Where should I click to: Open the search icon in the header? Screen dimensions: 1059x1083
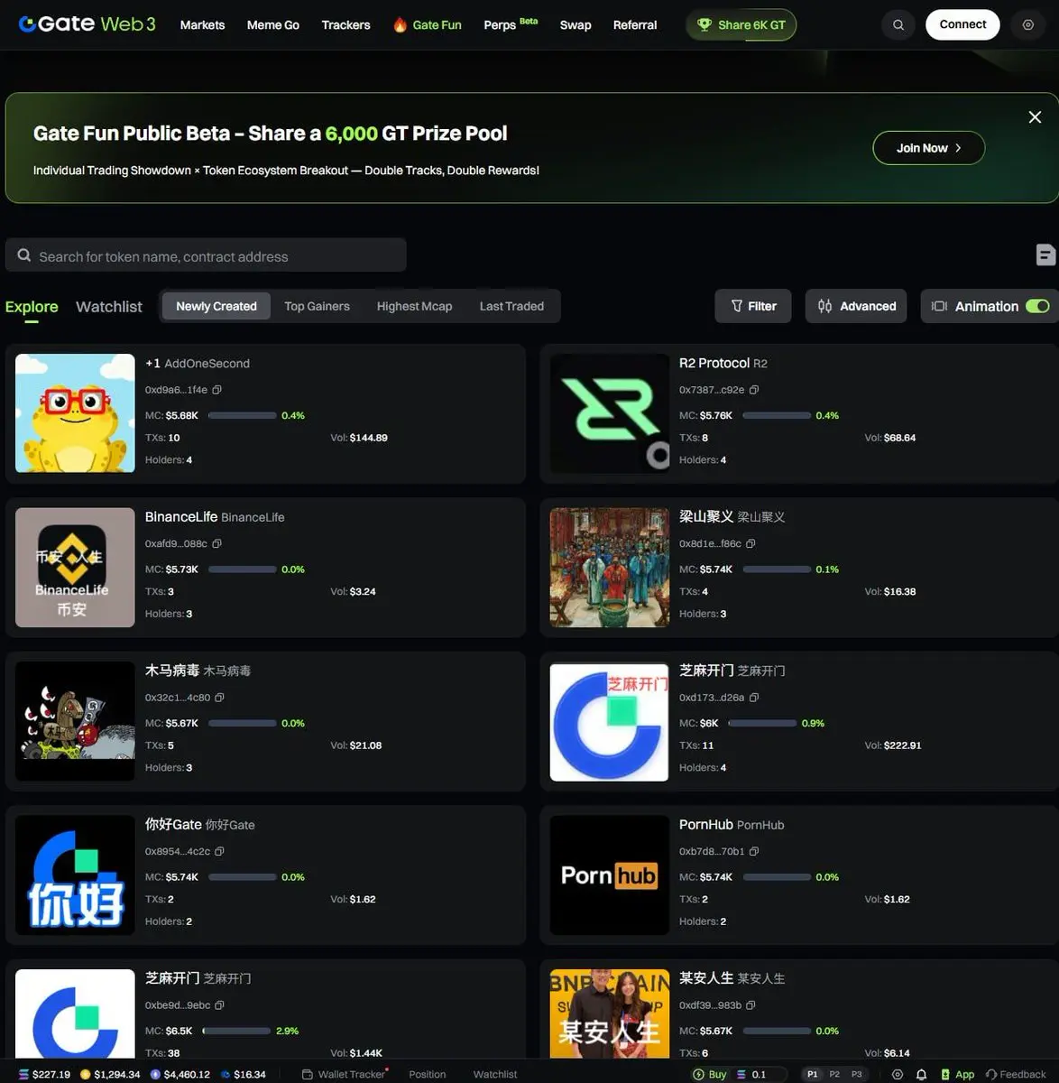click(x=898, y=25)
